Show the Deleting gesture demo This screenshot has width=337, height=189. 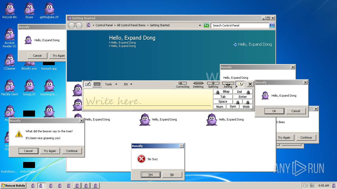click(x=198, y=85)
